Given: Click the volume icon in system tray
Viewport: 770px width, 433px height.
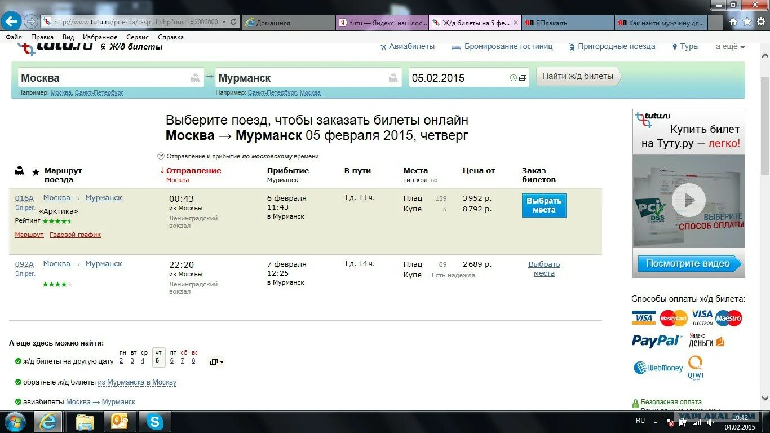Looking at the screenshot, I should 711,422.
